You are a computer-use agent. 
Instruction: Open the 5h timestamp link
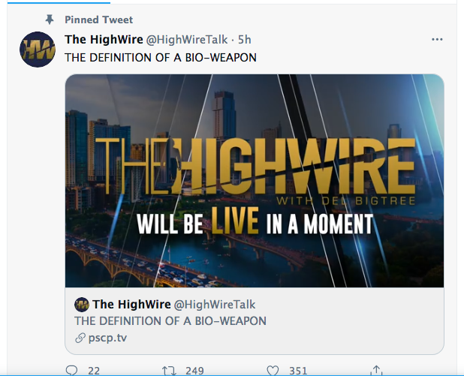pyautogui.click(x=245, y=39)
